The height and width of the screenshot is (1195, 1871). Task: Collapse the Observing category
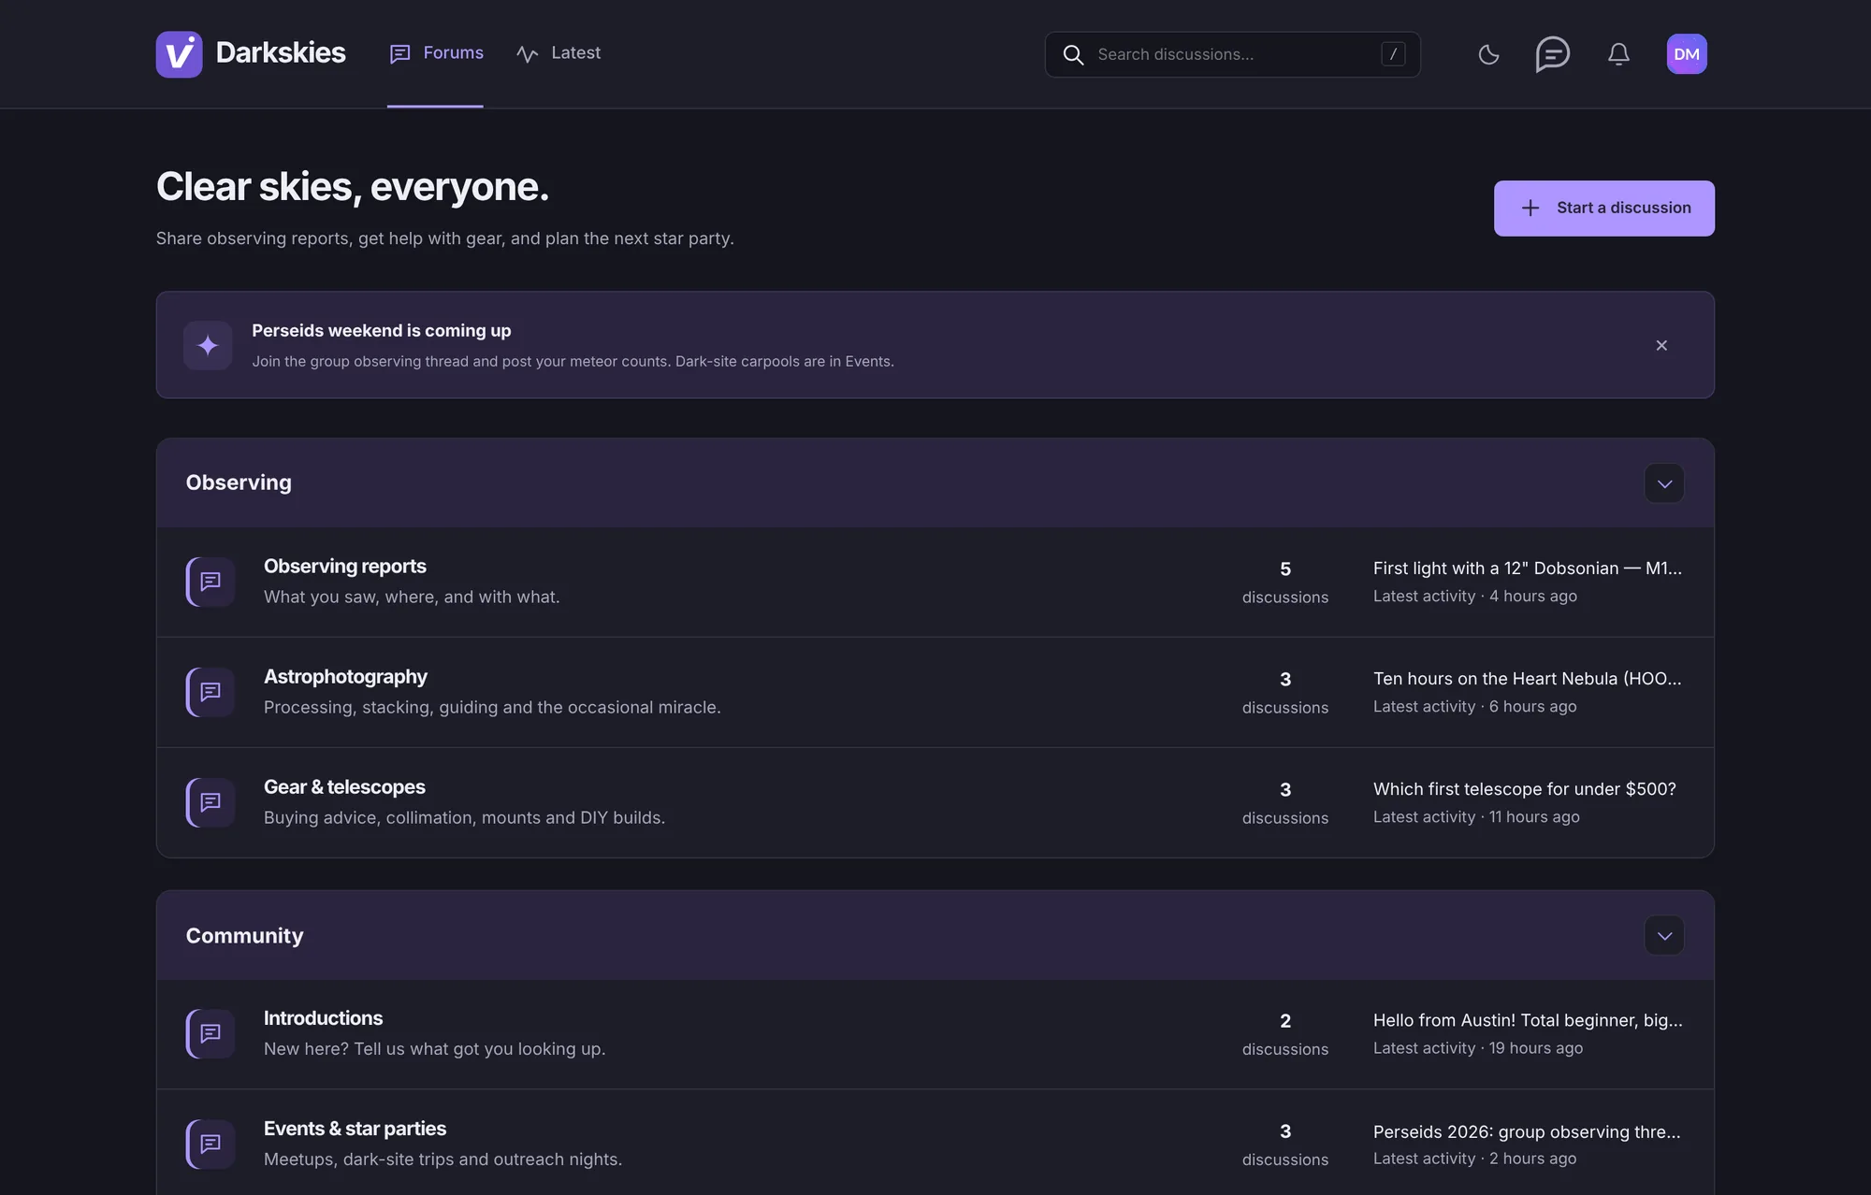[1664, 483]
